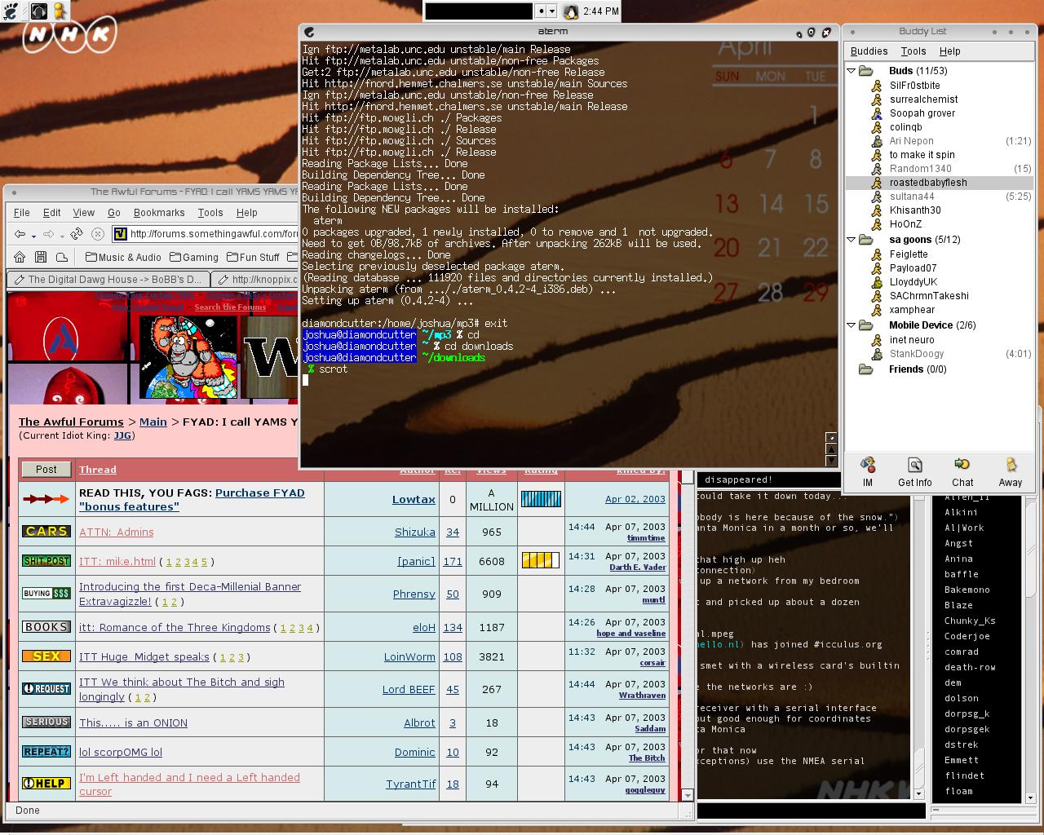Set Away status in Buddy List
The image size is (1044, 835).
click(1011, 472)
